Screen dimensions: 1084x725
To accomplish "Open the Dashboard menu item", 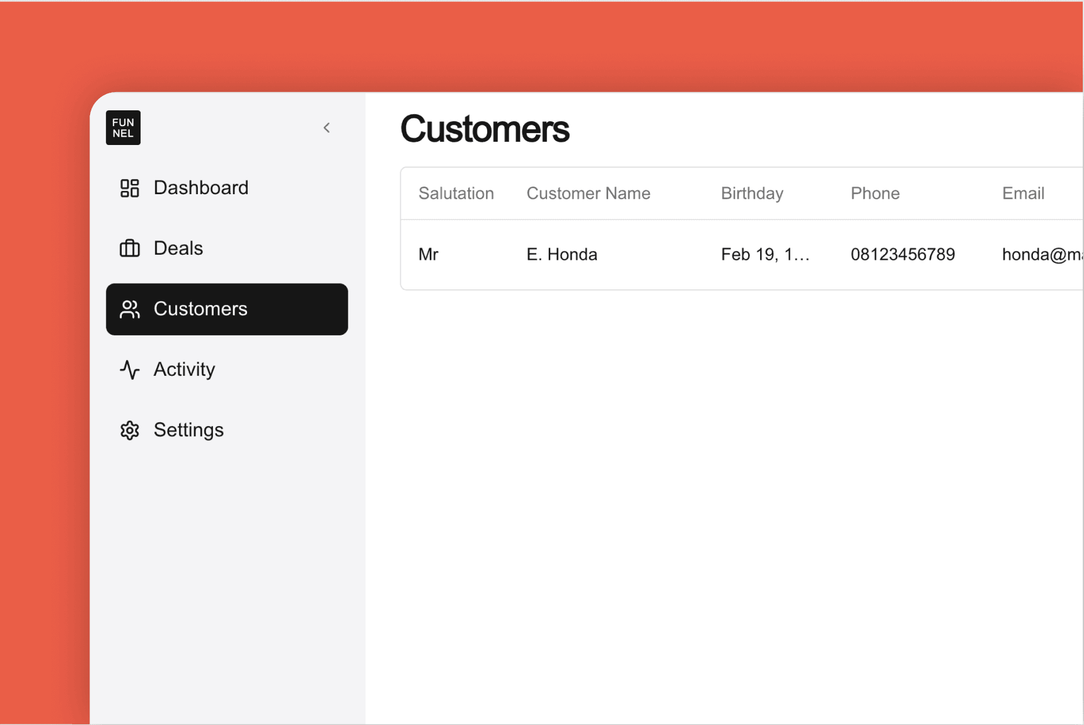I will click(201, 188).
